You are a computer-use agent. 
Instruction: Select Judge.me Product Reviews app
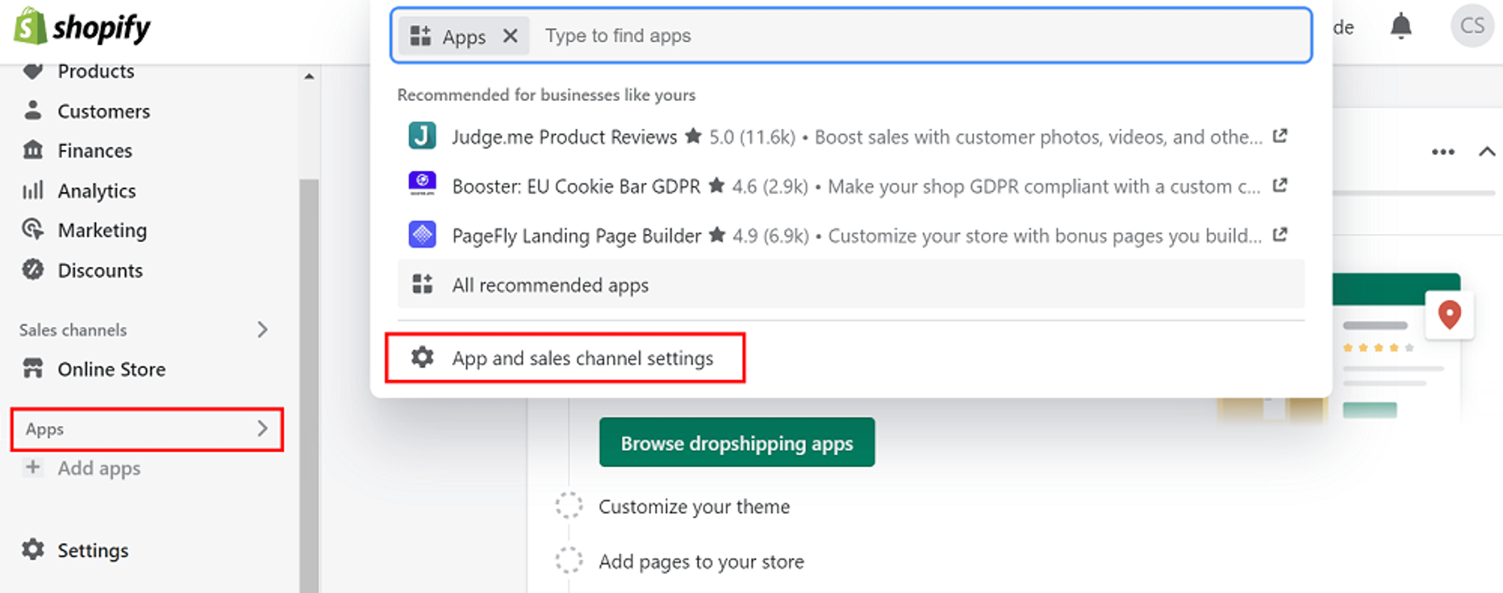[x=851, y=137]
